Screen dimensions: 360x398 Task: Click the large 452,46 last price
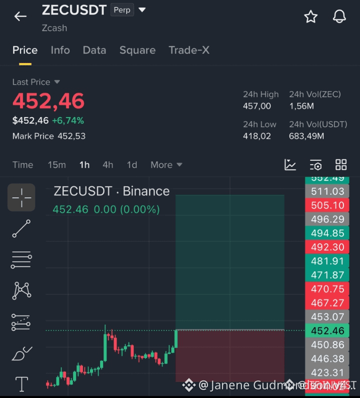[x=48, y=101]
